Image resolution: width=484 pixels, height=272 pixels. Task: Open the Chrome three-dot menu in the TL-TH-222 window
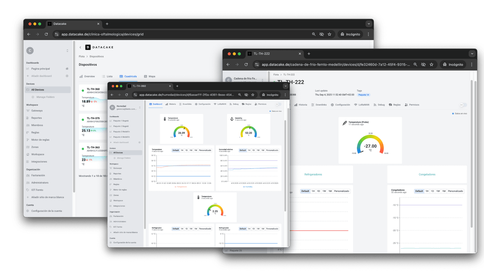tap(472, 65)
